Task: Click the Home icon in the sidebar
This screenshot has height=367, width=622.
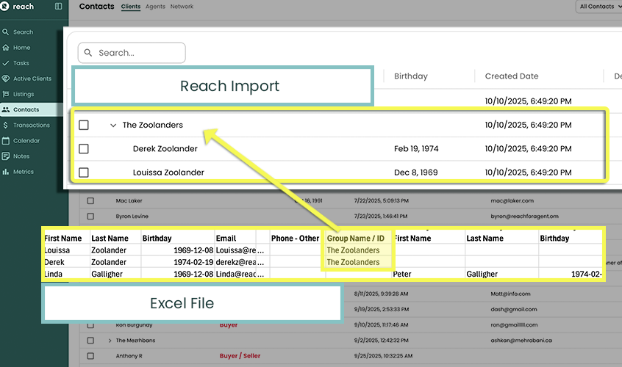Action: point(6,48)
